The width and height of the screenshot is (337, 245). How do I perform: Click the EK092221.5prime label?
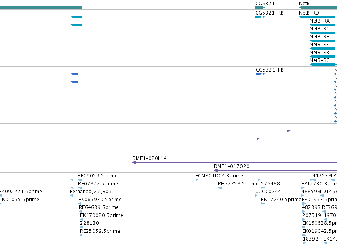click(21, 192)
